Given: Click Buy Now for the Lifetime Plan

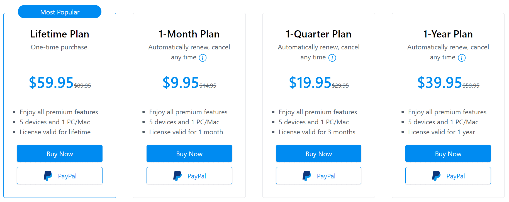Looking at the screenshot, I should [59, 153].
